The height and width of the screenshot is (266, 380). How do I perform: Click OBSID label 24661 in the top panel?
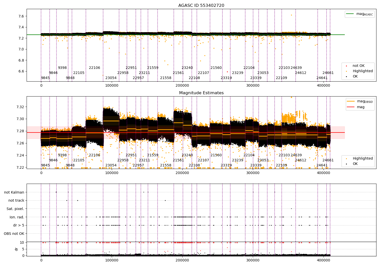[328, 73]
